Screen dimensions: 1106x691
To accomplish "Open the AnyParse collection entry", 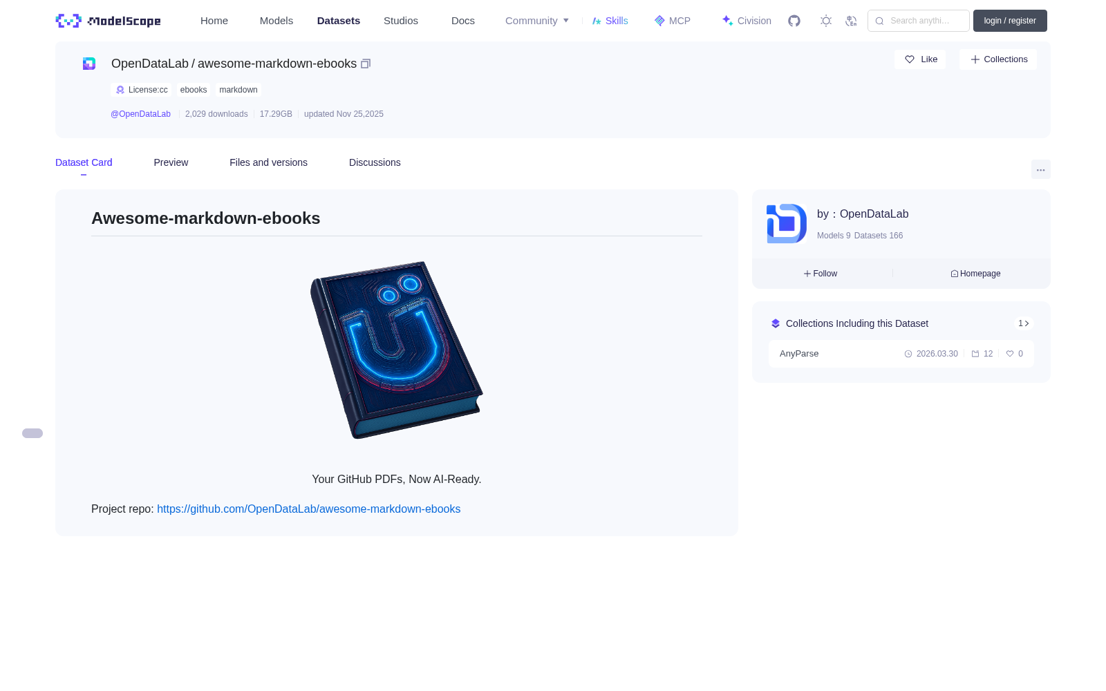I will tap(901, 354).
